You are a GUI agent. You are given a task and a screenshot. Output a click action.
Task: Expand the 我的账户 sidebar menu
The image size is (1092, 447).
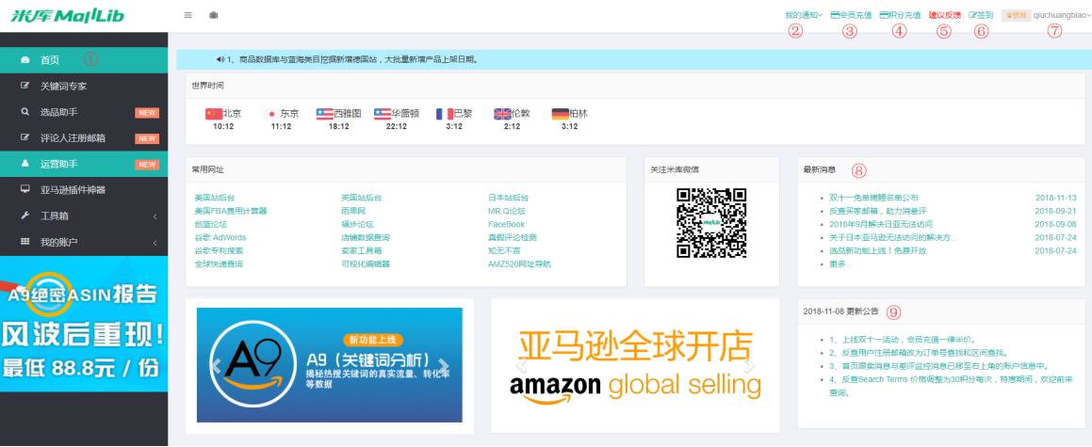(84, 242)
